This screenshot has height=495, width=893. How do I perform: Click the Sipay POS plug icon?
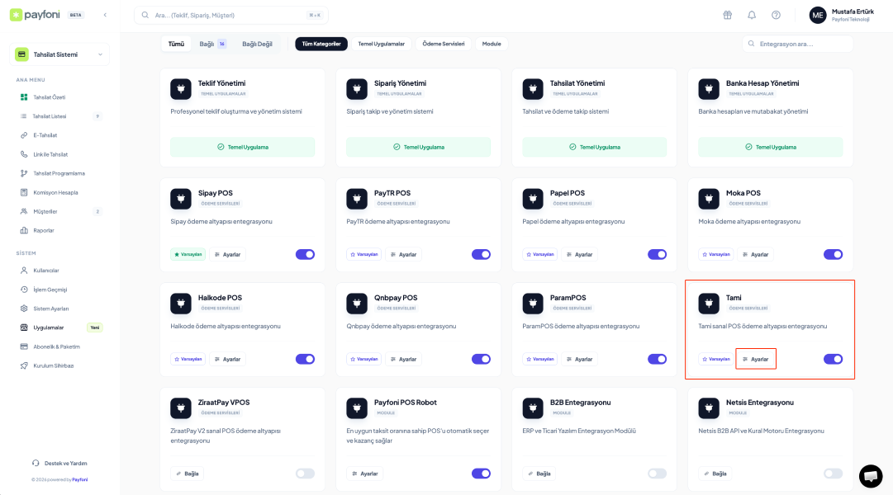[x=181, y=199]
